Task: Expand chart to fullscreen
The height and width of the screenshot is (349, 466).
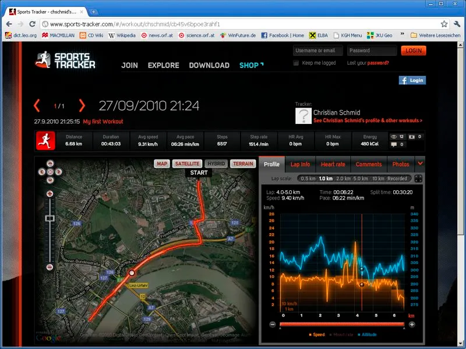Action: pos(418,179)
